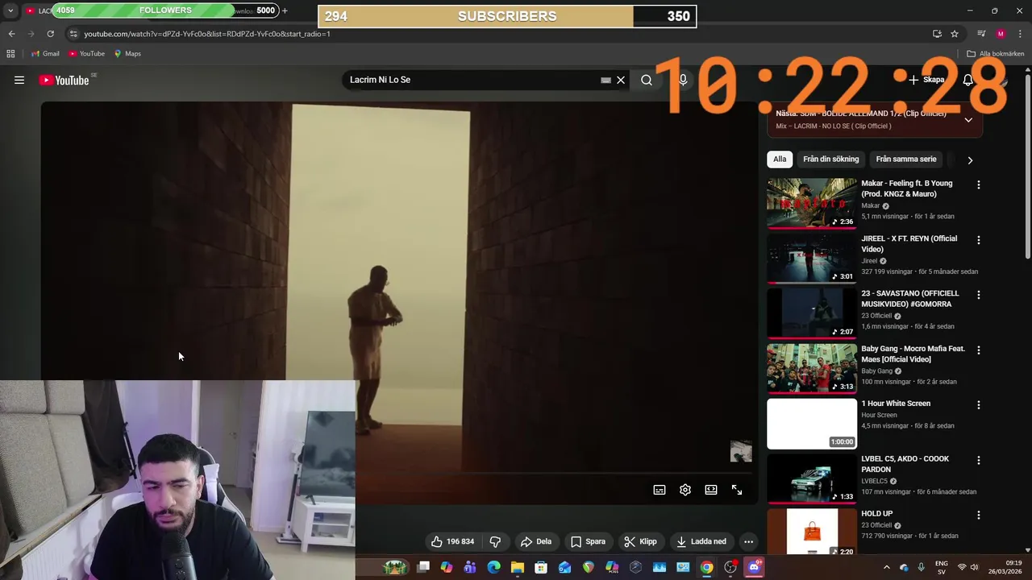This screenshot has width=1032, height=580.
Task: Clear the search box text
Action: (x=621, y=80)
